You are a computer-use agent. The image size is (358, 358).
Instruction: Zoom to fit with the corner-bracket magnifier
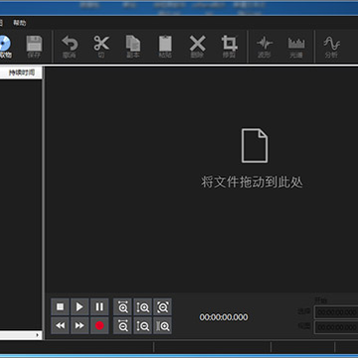163,306
